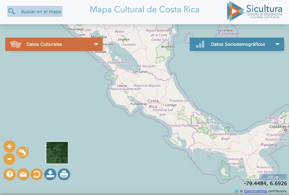
Task: Click the envelope contact icon
Action: click(x=23, y=174)
